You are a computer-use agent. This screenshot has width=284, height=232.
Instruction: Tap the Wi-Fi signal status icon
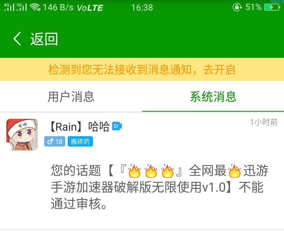pos(35,7)
